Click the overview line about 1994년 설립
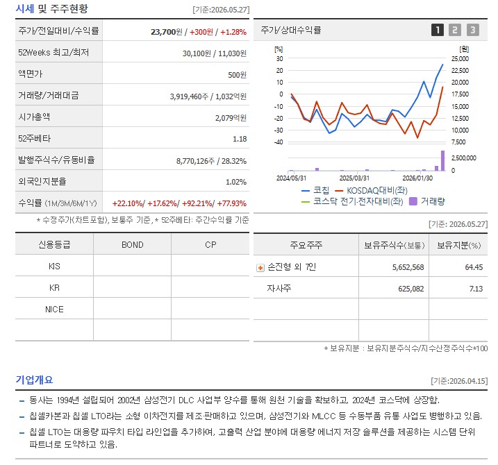The height and width of the screenshot is (465, 498). tap(234, 400)
